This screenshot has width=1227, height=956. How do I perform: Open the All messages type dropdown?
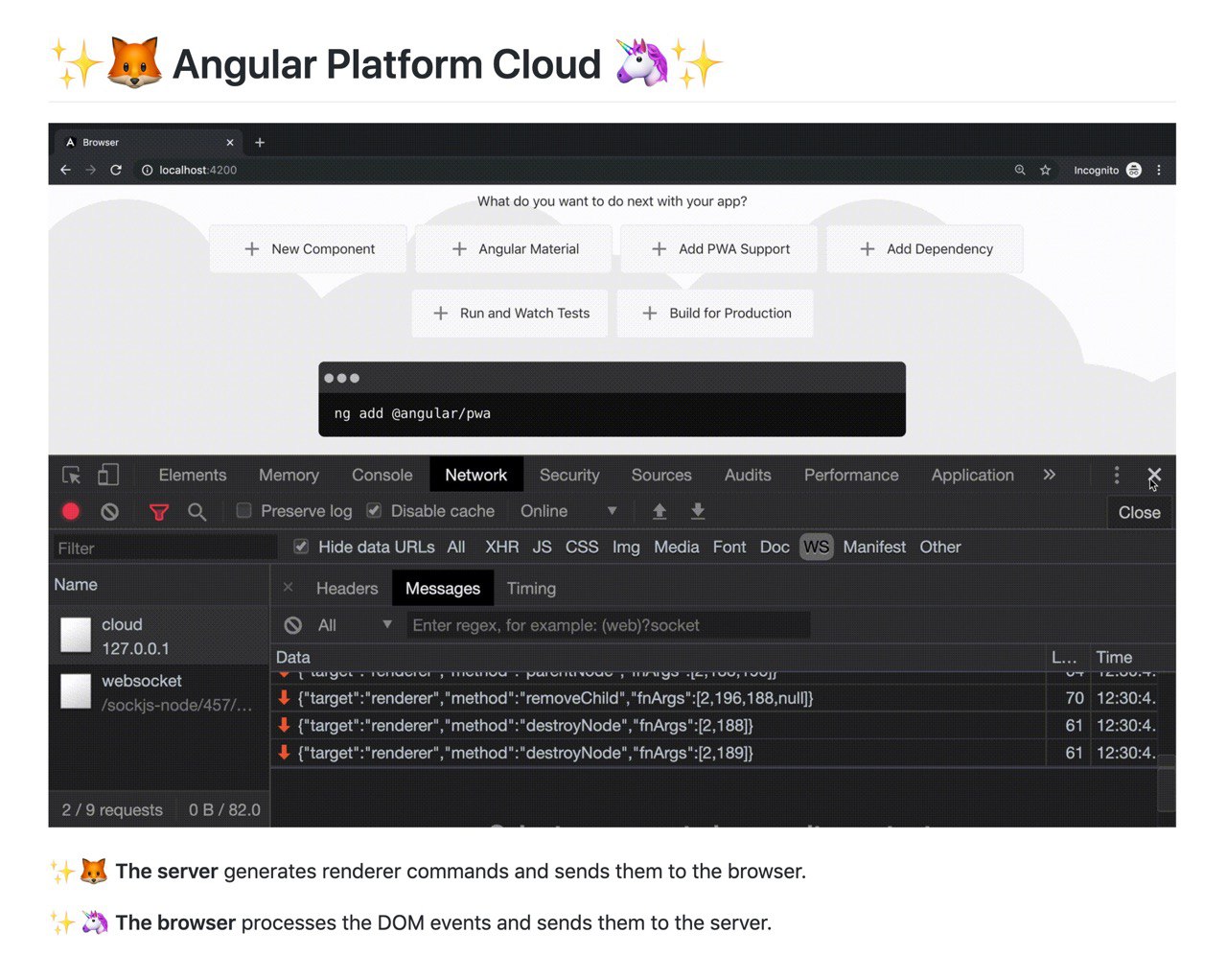tap(355, 625)
